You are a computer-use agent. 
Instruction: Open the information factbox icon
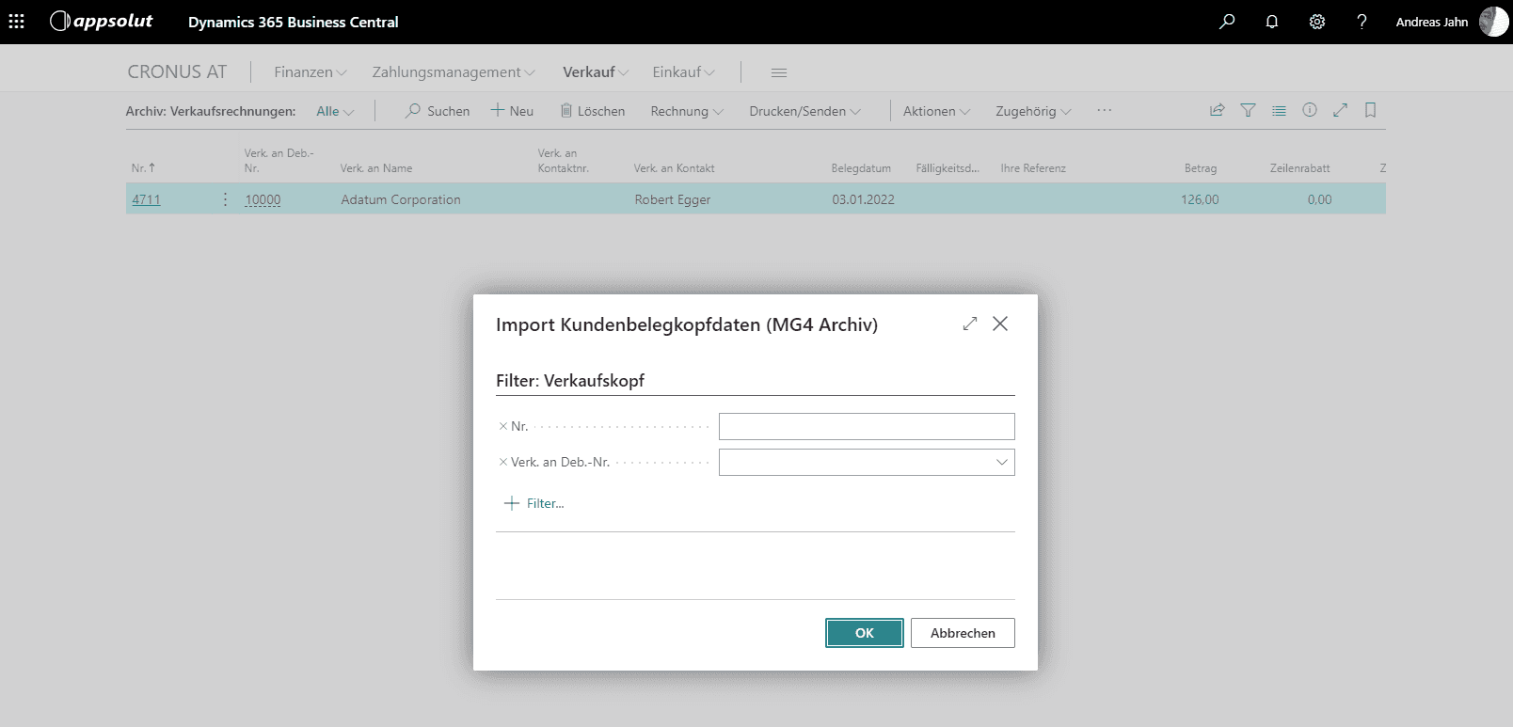click(x=1309, y=110)
